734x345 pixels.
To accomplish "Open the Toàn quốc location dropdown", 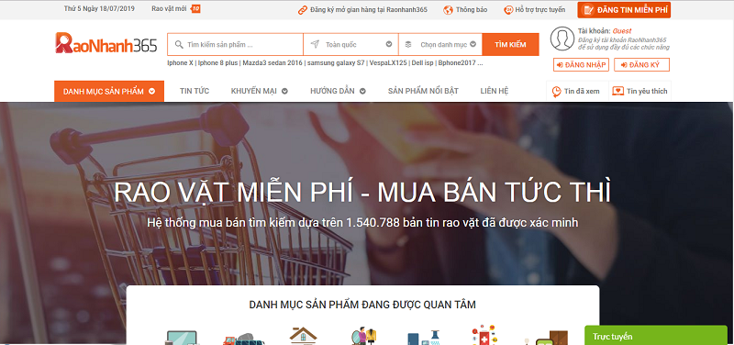I will point(350,44).
